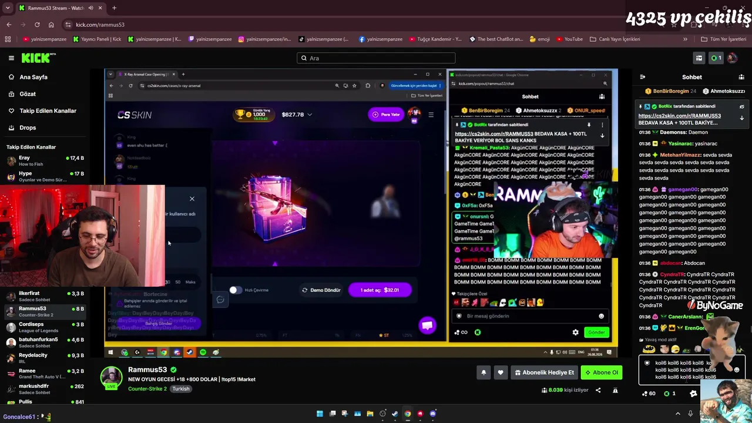Open the Tüm Yer İşaretleri folder
Screen dimensions: 752x423
(723, 39)
